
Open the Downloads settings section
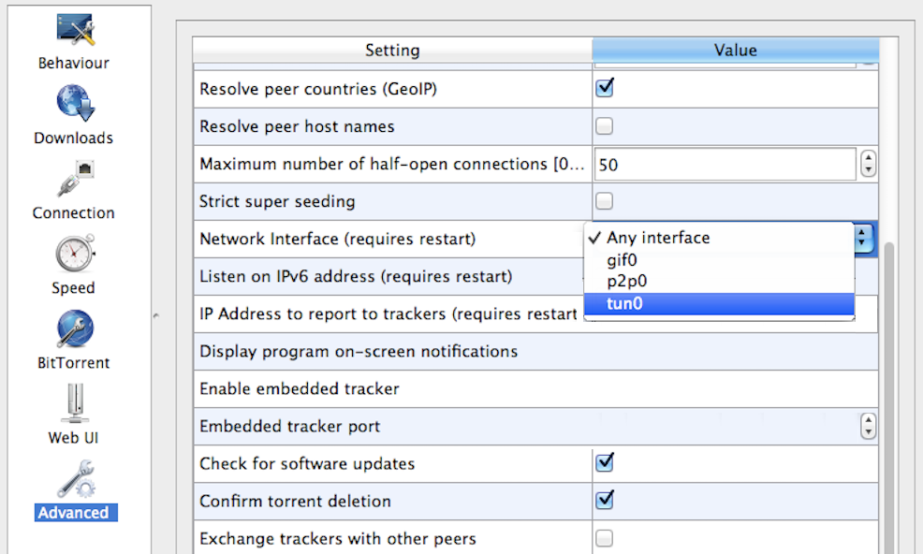coord(73,105)
